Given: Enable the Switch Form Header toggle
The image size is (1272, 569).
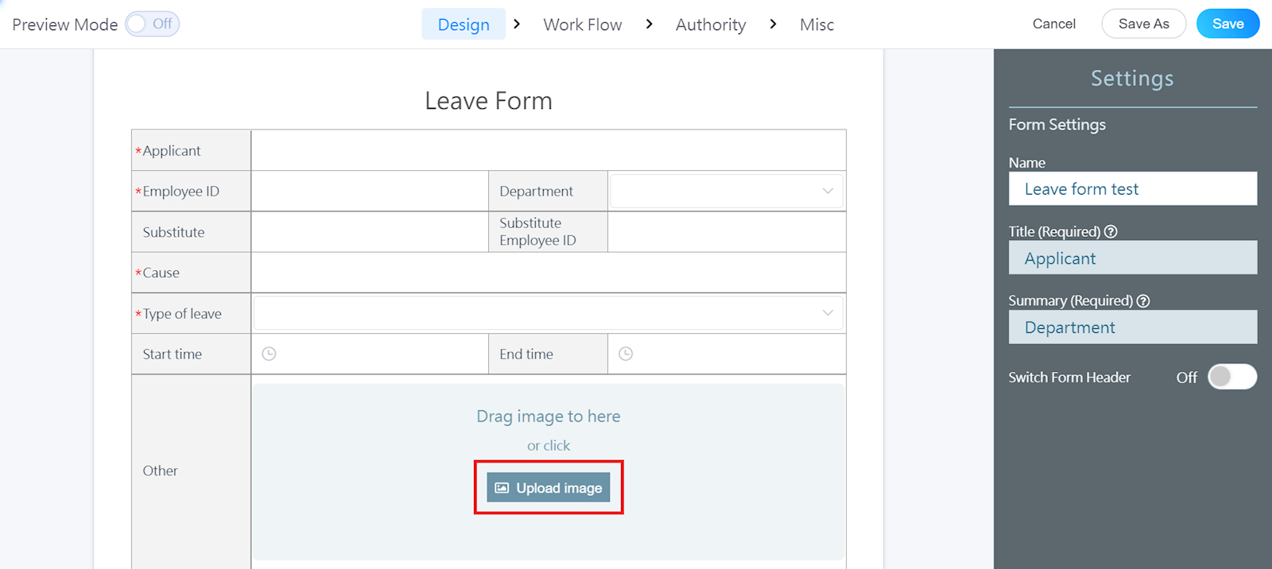Looking at the screenshot, I should [x=1231, y=377].
